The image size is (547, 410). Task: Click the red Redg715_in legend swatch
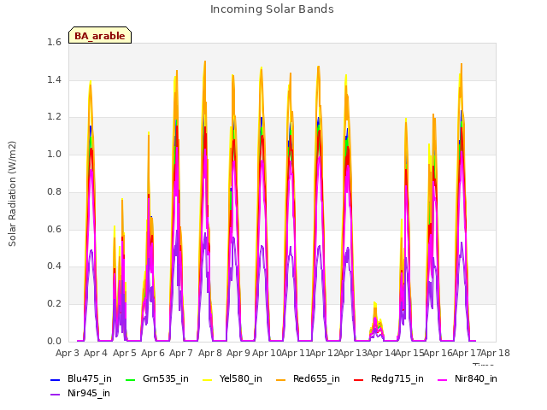(x=359, y=379)
